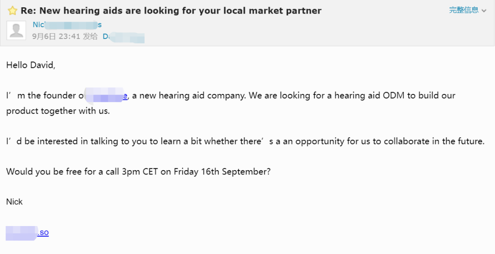Click the product together with us line
Viewport: 495px width, 254px height.
pyautogui.click(x=58, y=111)
